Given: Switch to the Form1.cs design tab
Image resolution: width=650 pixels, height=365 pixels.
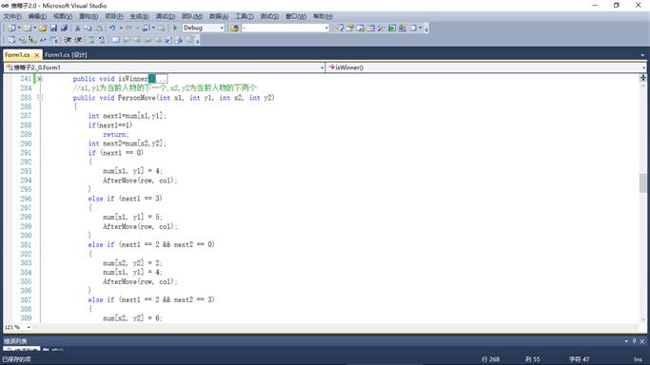Looking at the screenshot, I should 66,54.
